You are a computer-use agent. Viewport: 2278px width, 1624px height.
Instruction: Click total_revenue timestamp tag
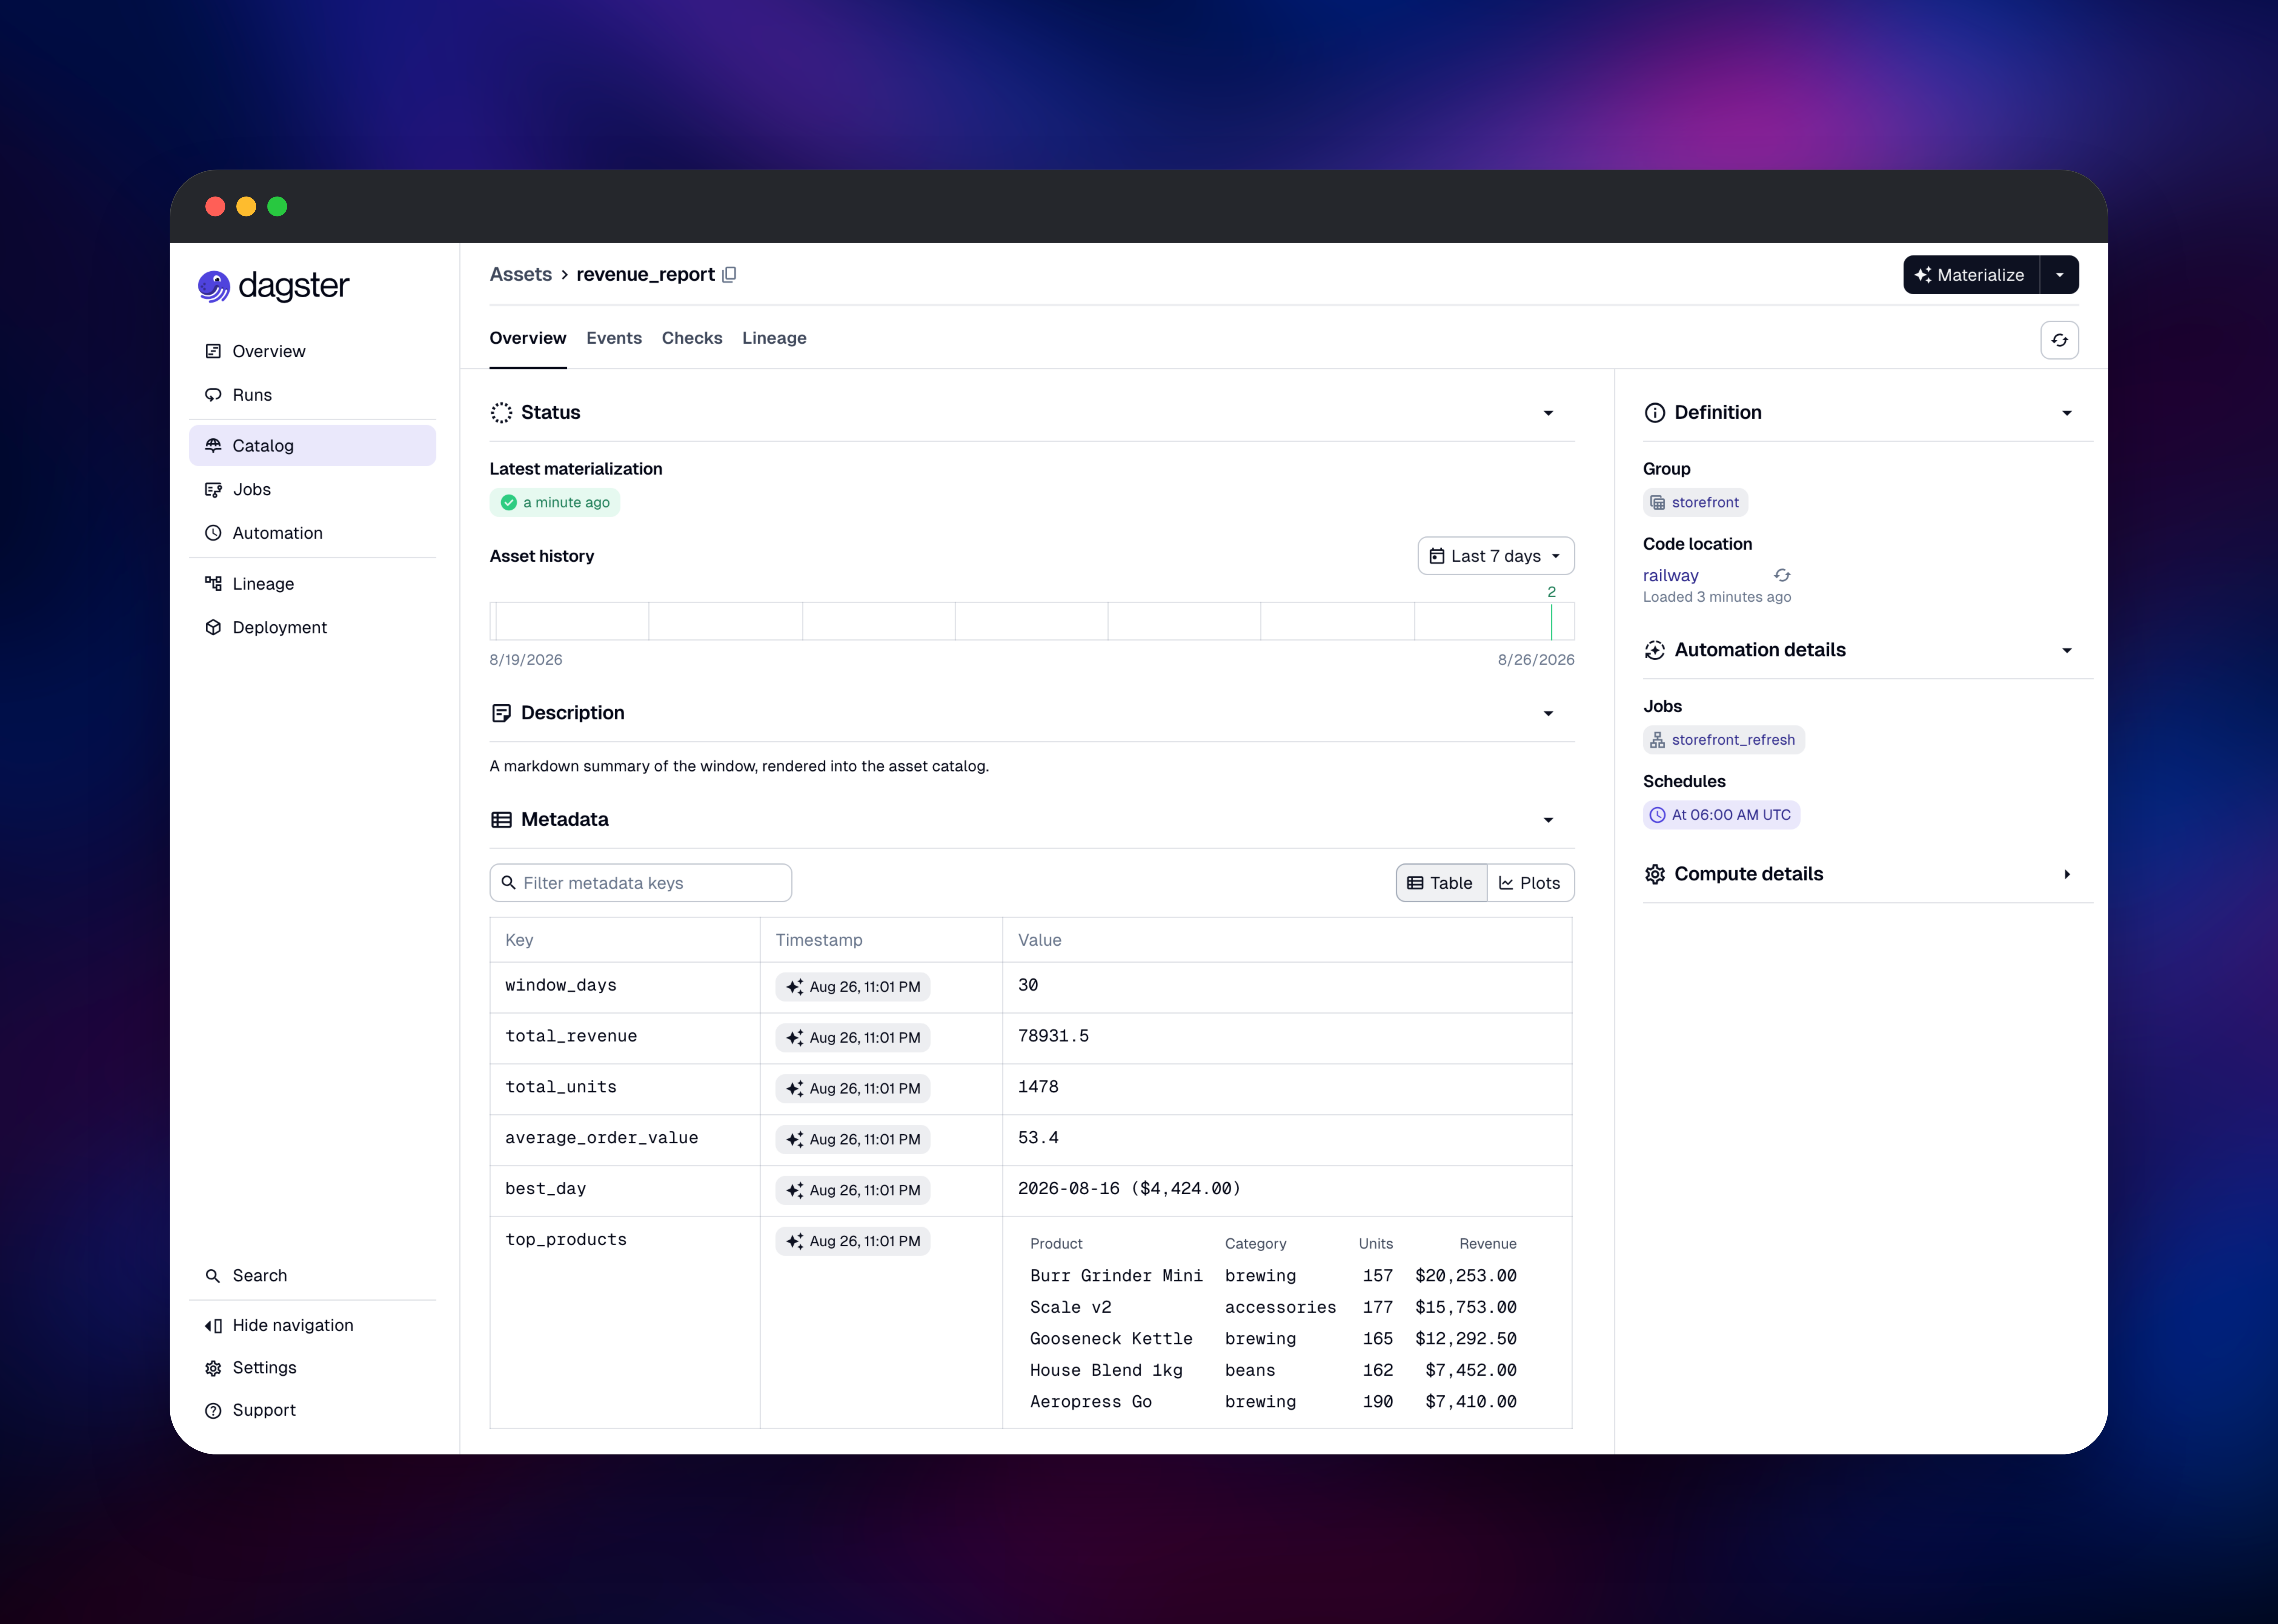click(852, 1038)
